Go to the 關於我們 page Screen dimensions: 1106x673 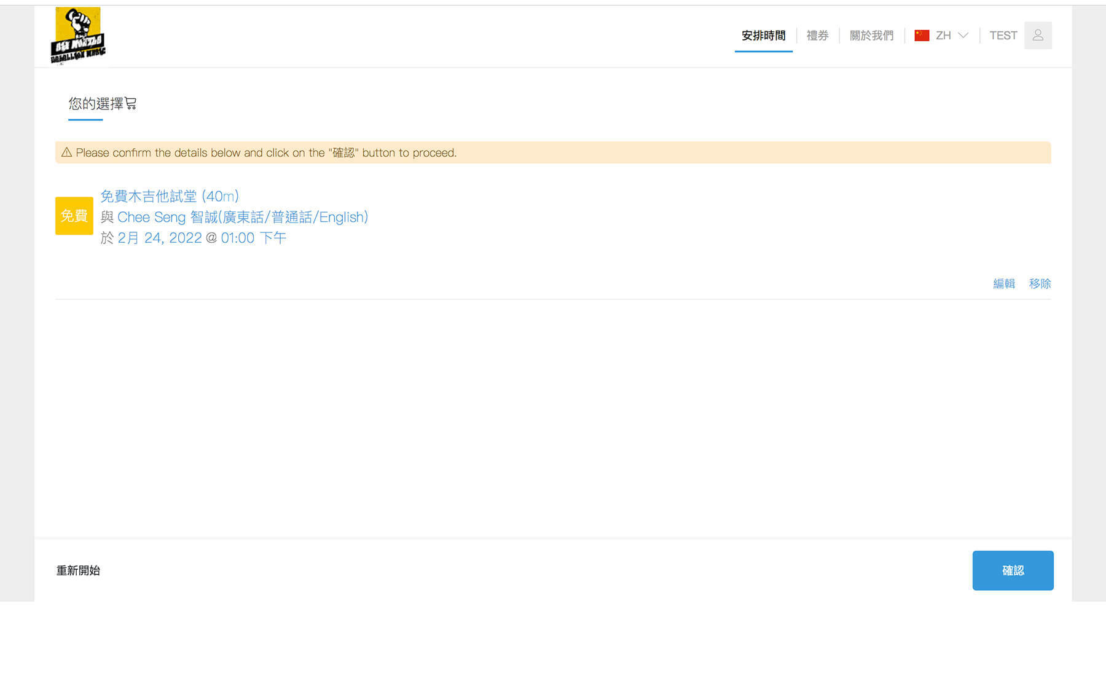click(871, 36)
